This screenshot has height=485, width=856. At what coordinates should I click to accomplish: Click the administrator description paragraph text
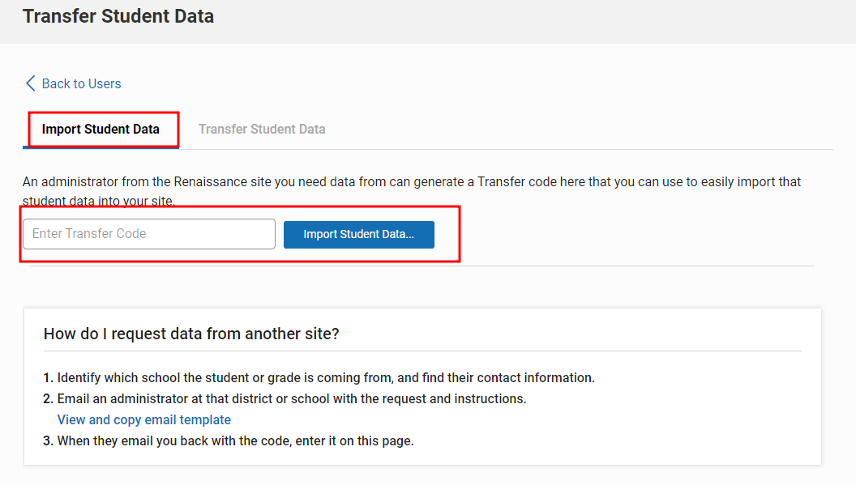pos(412,191)
